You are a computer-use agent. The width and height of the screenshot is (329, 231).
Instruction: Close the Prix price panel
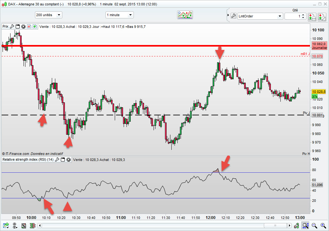tap(24, 26)
